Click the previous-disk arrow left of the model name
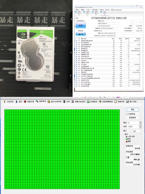This screenshot has height=194, width=145. tap(77, 18)
